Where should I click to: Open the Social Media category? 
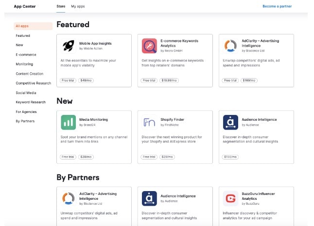coord(26,93)
